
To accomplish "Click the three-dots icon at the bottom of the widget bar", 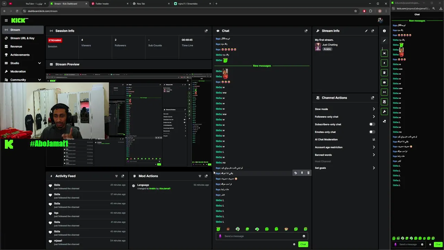I will (384, 121).
